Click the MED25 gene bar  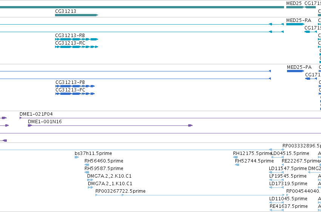295,7
